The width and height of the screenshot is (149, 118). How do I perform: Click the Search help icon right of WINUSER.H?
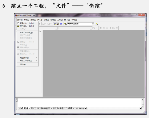(x=97, y=24)
